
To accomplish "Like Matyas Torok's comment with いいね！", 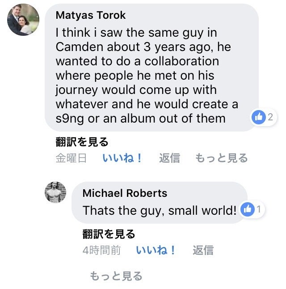I will coord(122,158).
